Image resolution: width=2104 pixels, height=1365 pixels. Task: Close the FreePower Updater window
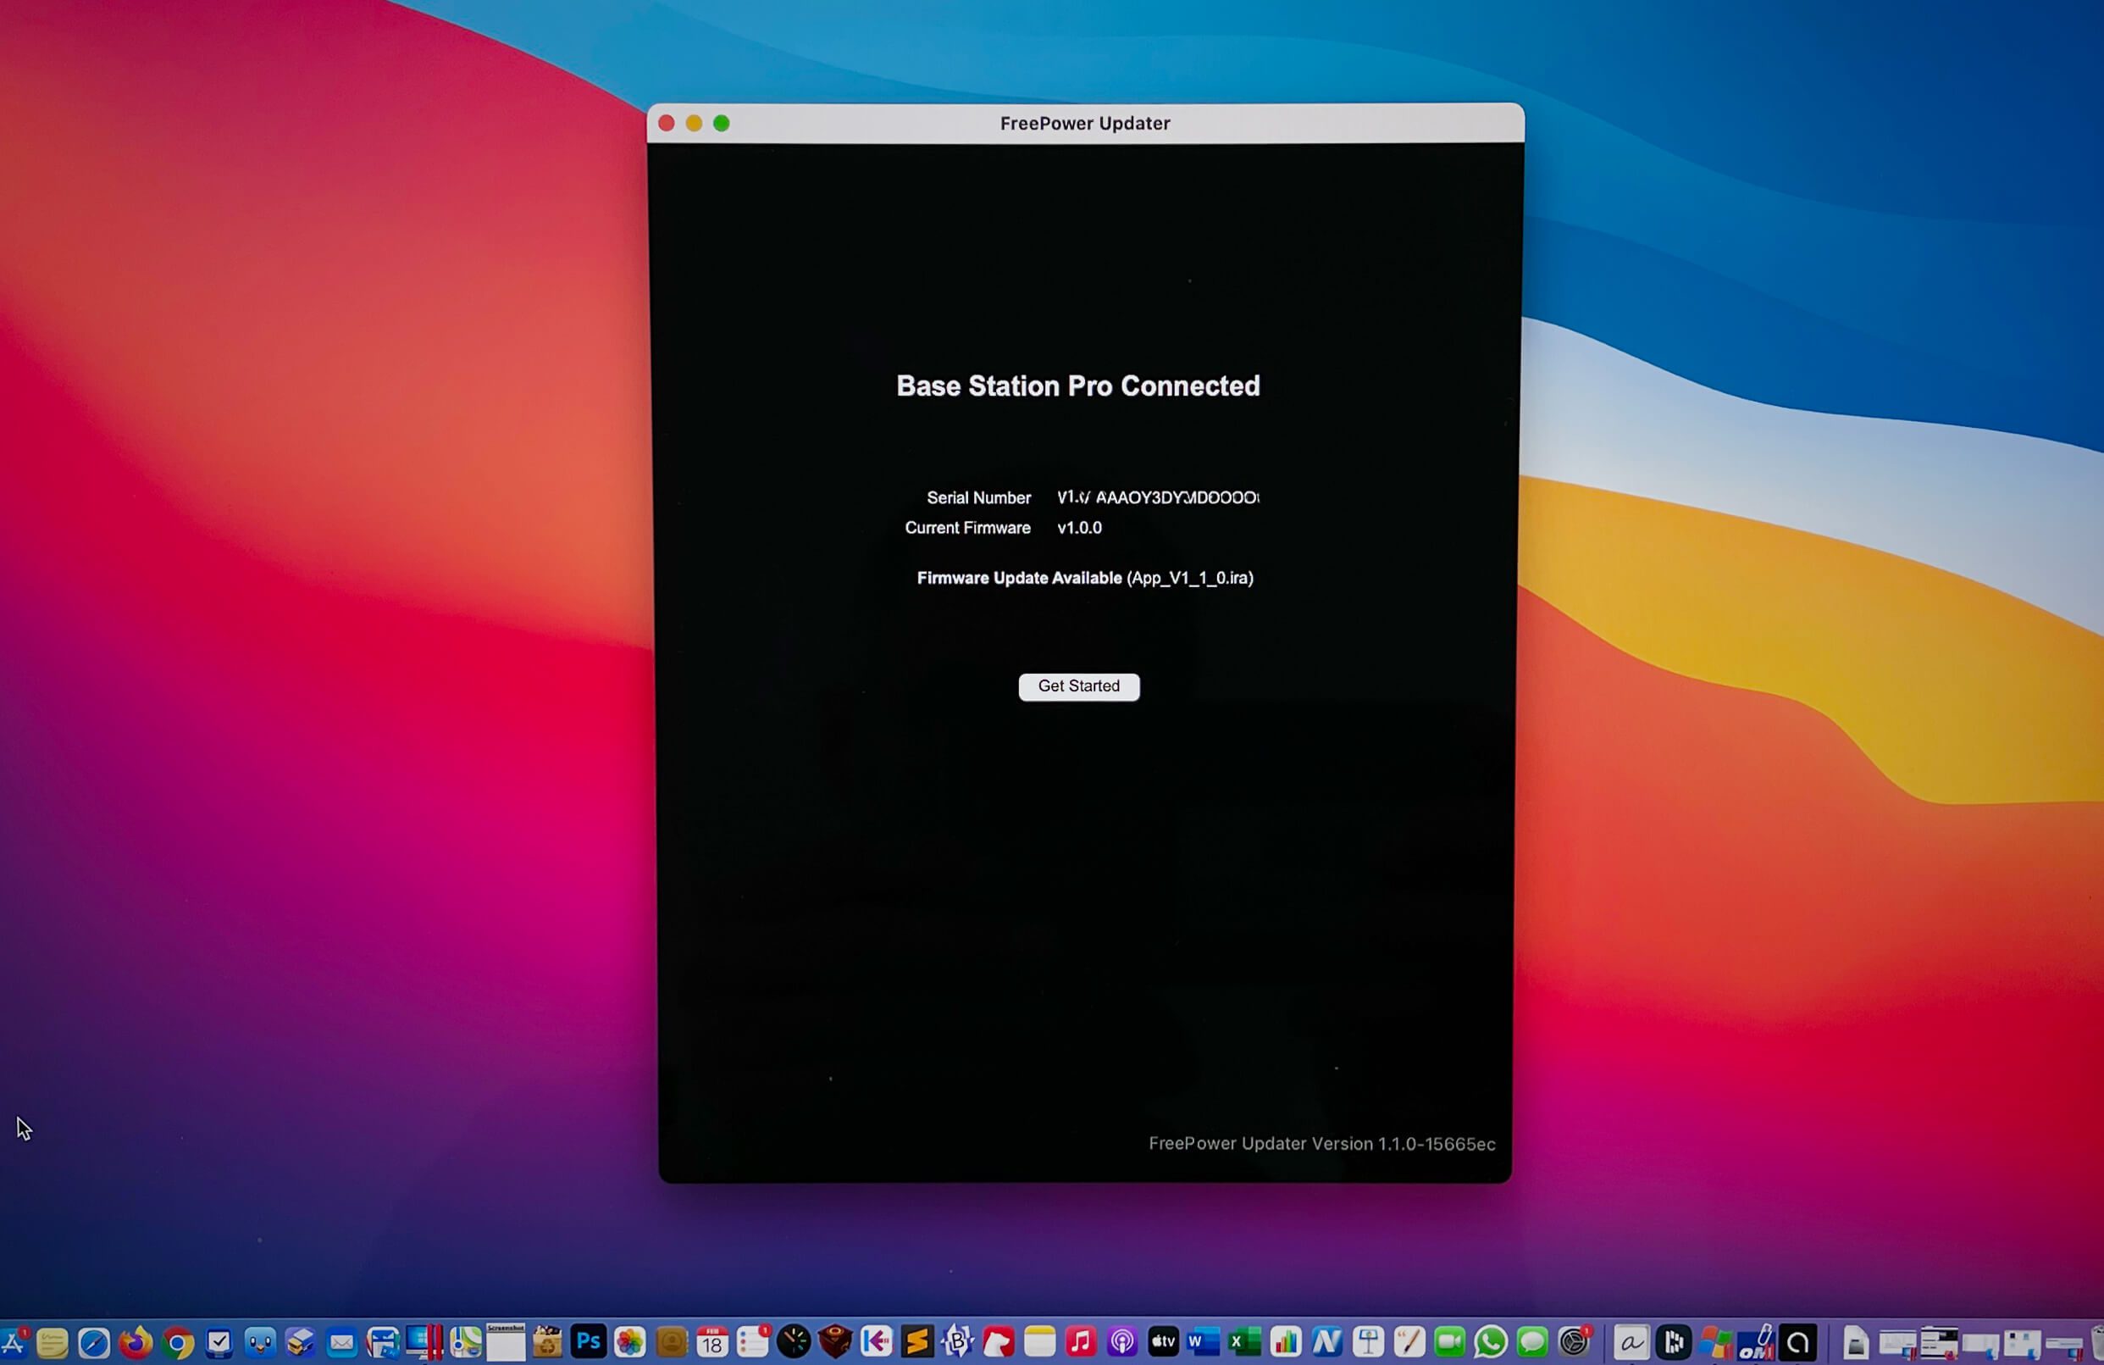click(x=667, y=124)
